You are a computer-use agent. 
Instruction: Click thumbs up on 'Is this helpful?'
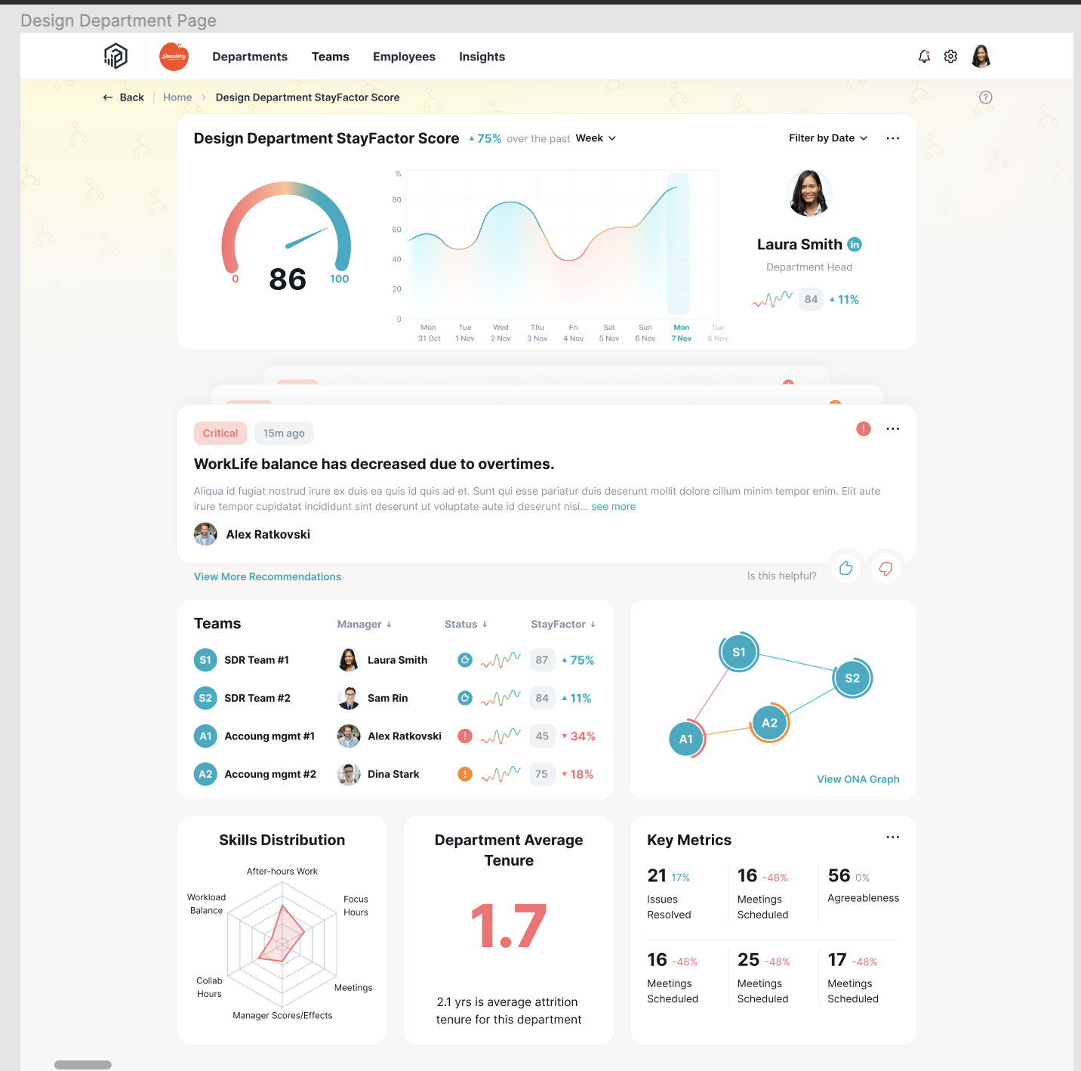845,568
